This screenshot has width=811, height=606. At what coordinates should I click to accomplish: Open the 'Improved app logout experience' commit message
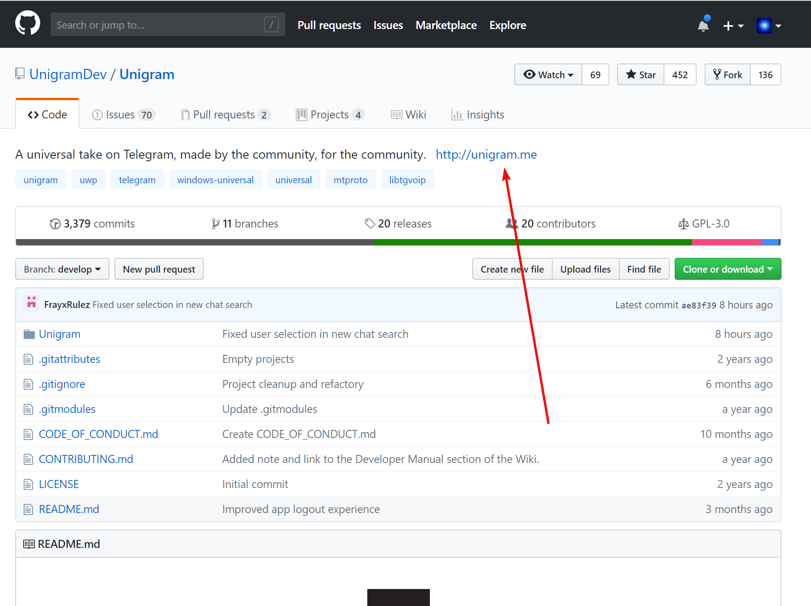tap(301, 509)
